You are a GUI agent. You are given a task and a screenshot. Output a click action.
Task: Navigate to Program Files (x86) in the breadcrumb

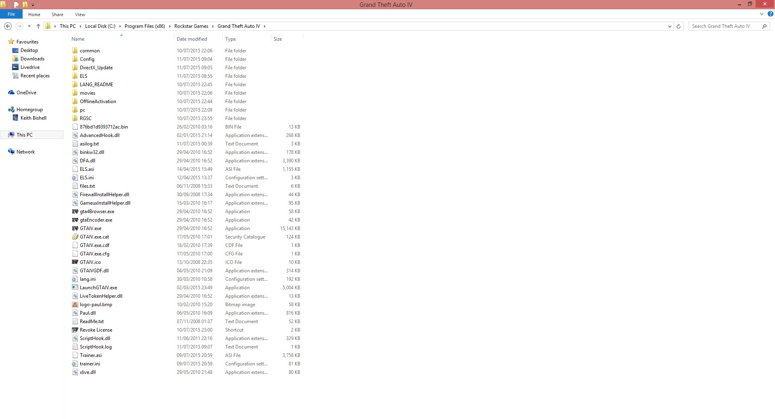[x=145, y=26]
